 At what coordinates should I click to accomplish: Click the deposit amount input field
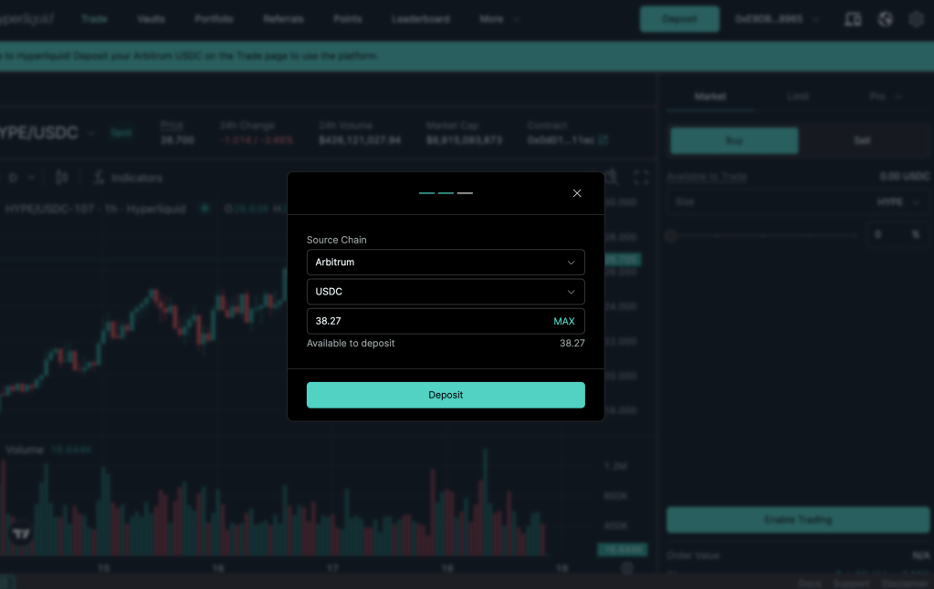425,321
